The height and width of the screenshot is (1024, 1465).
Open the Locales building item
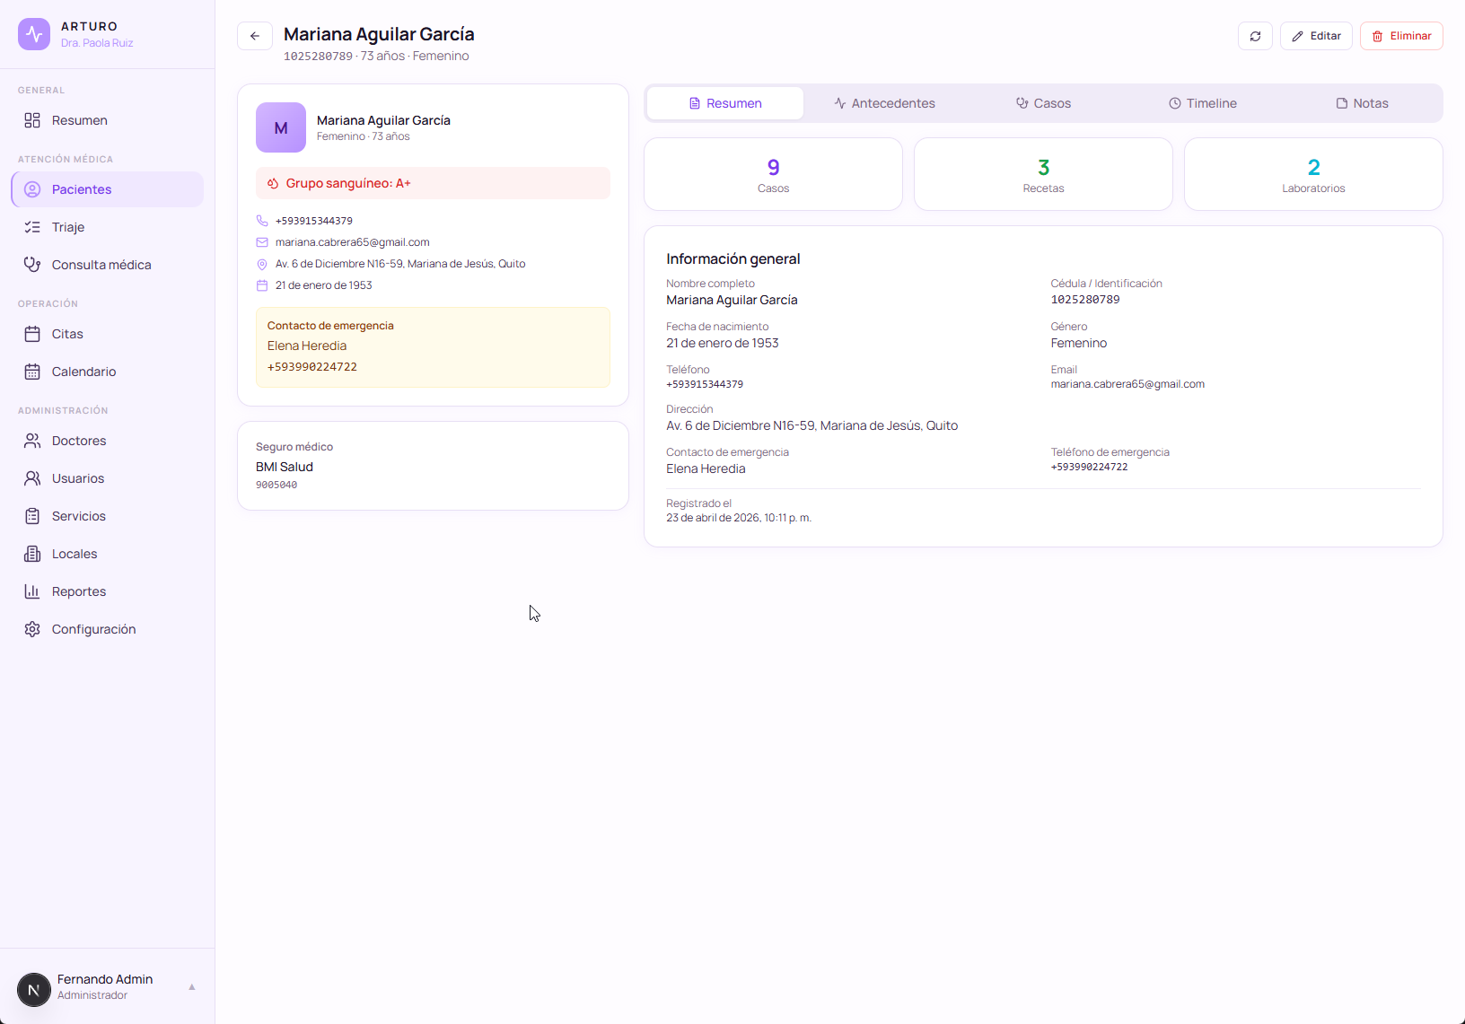coord(74,554)
